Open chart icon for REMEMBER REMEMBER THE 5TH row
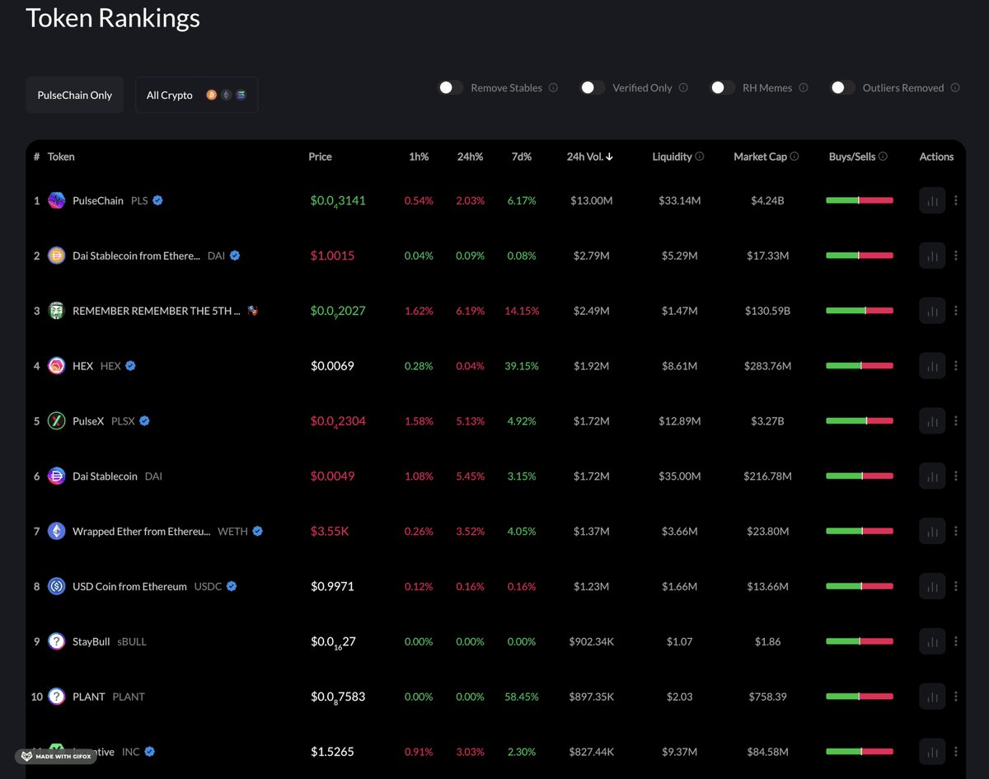Image resolution: width=989 pixels, height=779 pixels. [x=932, y=311]
